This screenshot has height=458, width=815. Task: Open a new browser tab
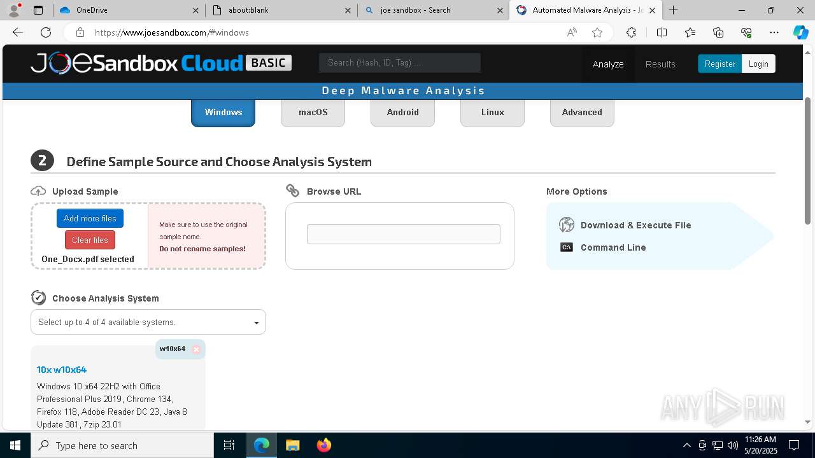673,10
